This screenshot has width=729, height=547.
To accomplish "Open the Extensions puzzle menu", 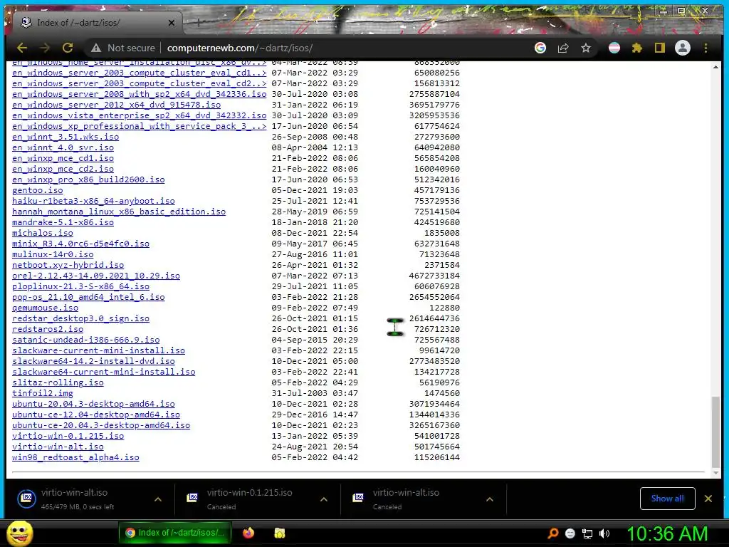I will point(637,48).
